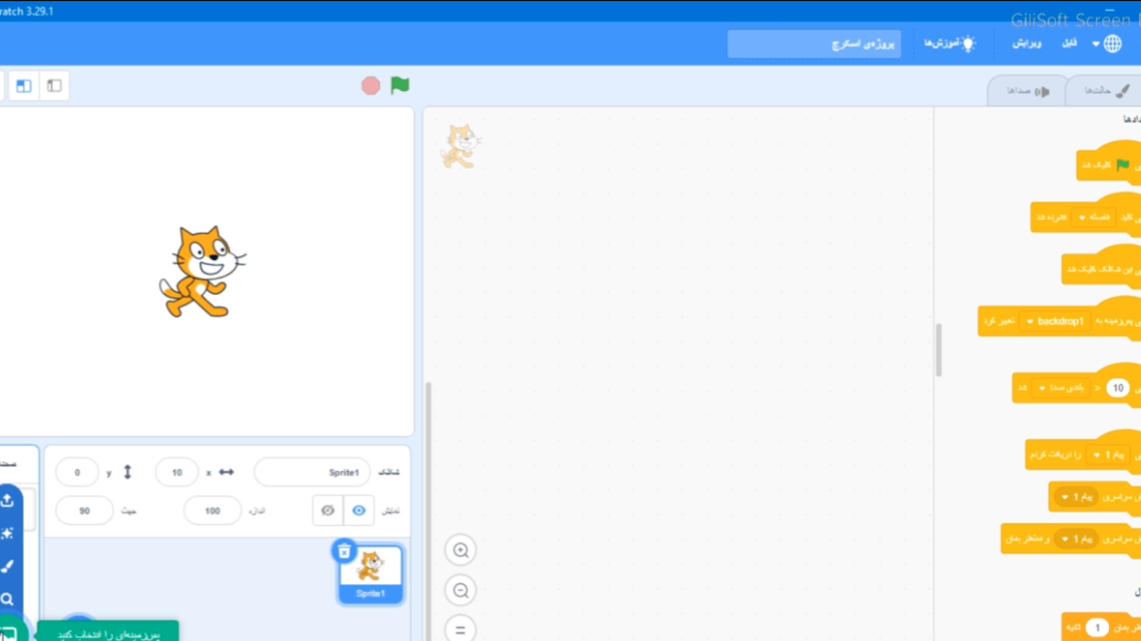Image resolution: width=1141 pixels, height=641 pixels.
Task: Edit the project title field
Action: (x=814, y=44)
